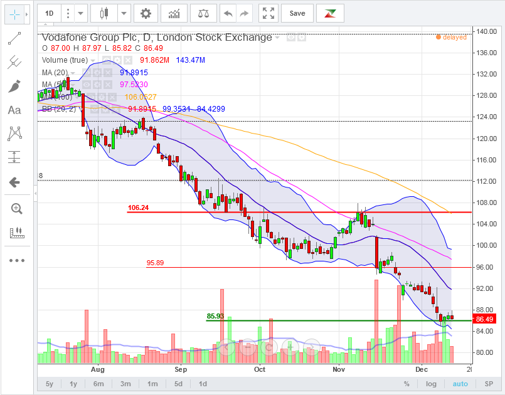This screenshot has width=505, height=395.
Task: Toggle fullscreen chart mode
Action: 268,14
